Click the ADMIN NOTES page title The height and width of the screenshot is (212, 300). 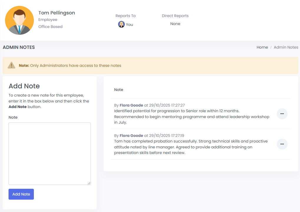19,47
